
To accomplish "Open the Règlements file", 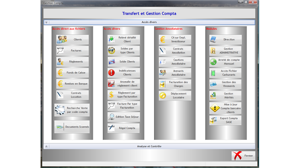I will tap(72, 62).
